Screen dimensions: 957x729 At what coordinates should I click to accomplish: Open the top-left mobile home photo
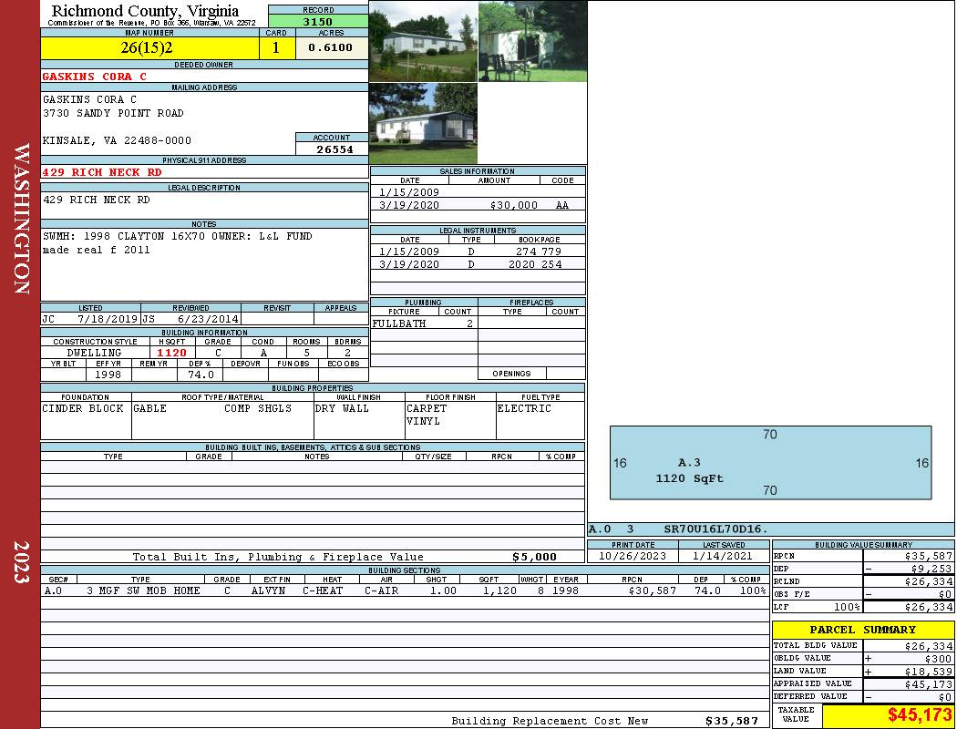click(x=423, y=41)
